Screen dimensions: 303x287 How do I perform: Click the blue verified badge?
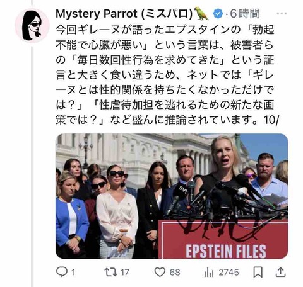(x=218, y=14)
